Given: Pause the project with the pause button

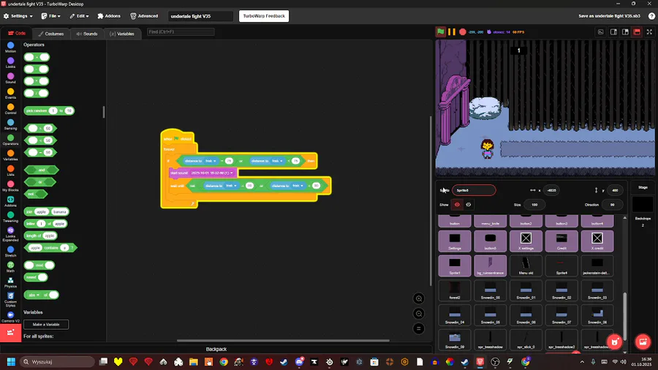Looking at the screenshot, I should point(452,32).
